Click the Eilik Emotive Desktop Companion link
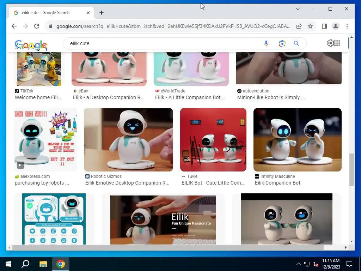This screenshot has height=271, width=361. coord(127,183)
